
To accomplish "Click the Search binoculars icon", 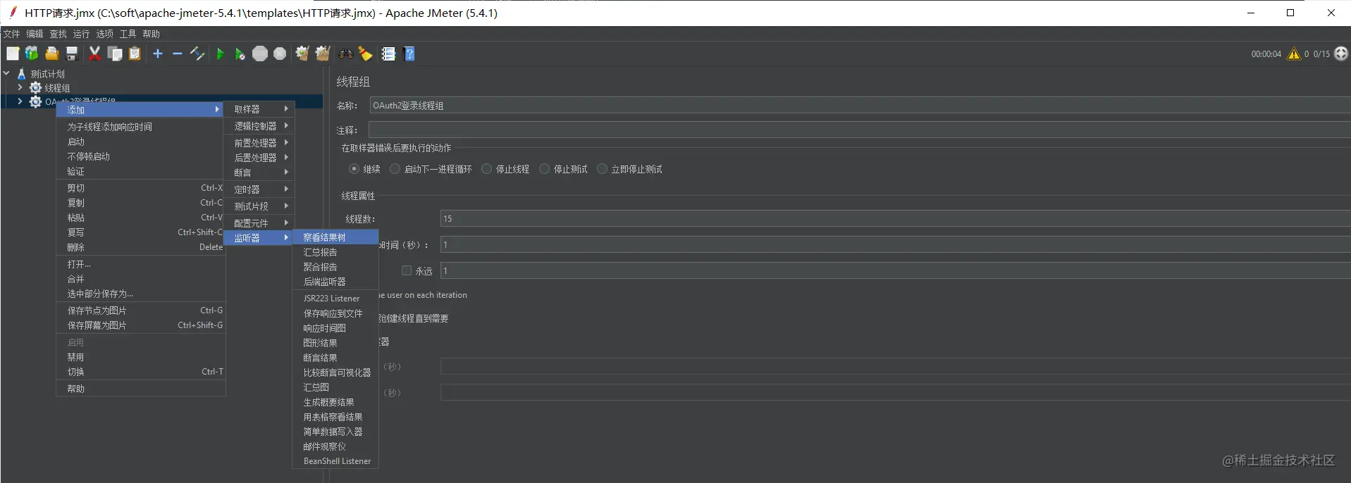I will click(345, 54).
